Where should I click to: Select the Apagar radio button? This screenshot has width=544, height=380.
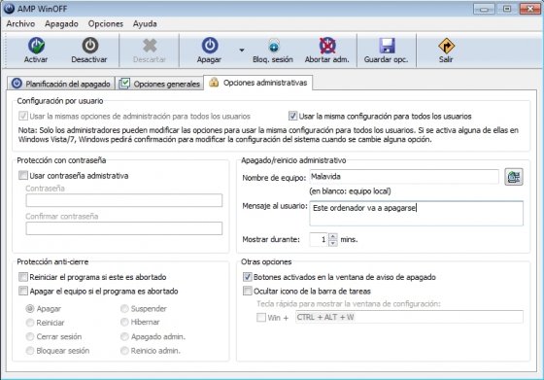[30, 308]
